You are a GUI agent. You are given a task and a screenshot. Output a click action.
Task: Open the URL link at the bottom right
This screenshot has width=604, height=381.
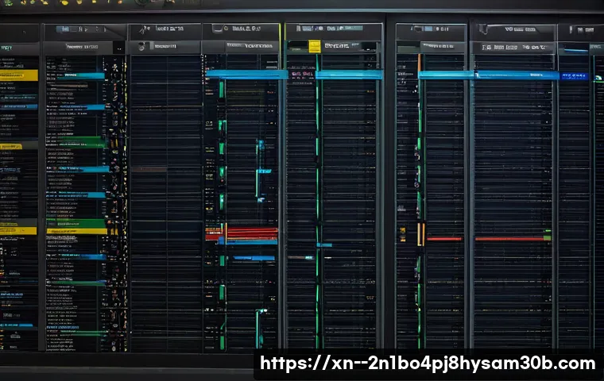click(428, 364)
